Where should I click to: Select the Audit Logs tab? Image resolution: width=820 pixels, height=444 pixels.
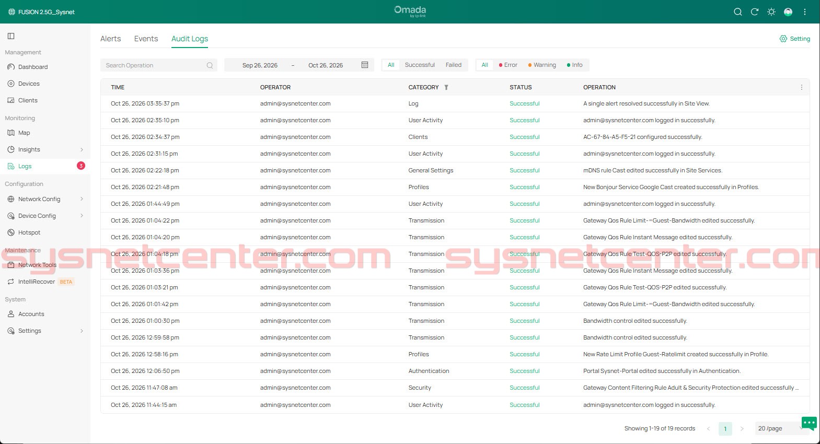190,39
